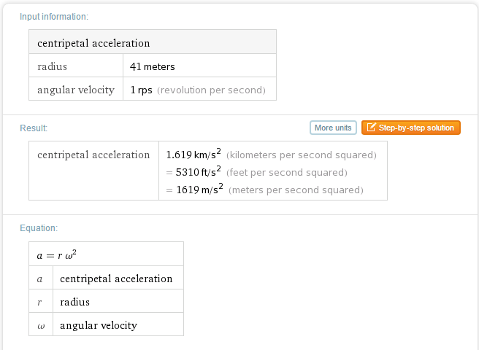Click the Equation section heading
479x350 pixels.
[39, 228]
